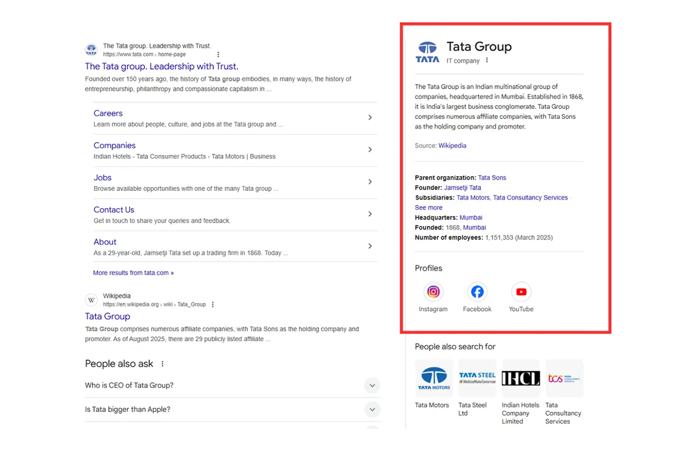Screen dimensions: 674x449
Task: Click the Tata Motors thumbnail
Action: (x=433, y=378)
